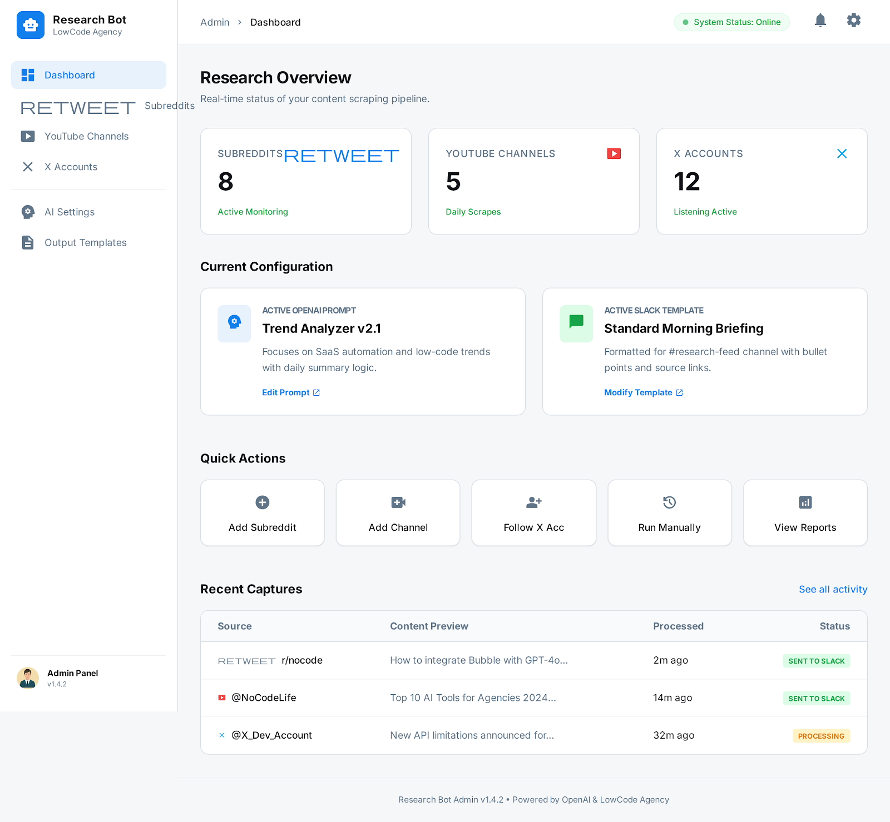Select Output Templates in the sidebar
Image resolution: width=890 pixels, height=822 pixels.
pos(85,242)
